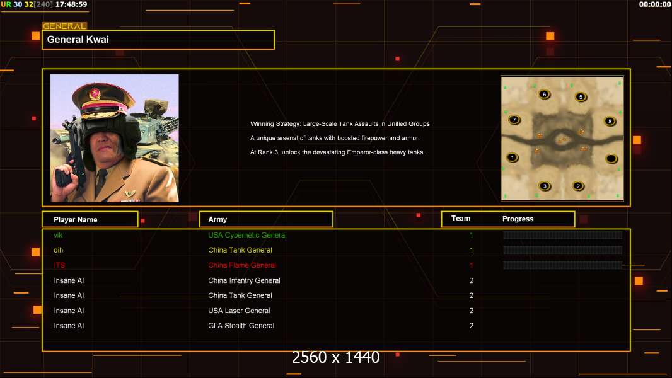Click dih's China Tank General army

240,250
